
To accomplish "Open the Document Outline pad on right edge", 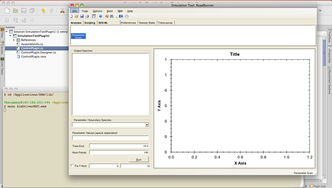I will (329, 80).
